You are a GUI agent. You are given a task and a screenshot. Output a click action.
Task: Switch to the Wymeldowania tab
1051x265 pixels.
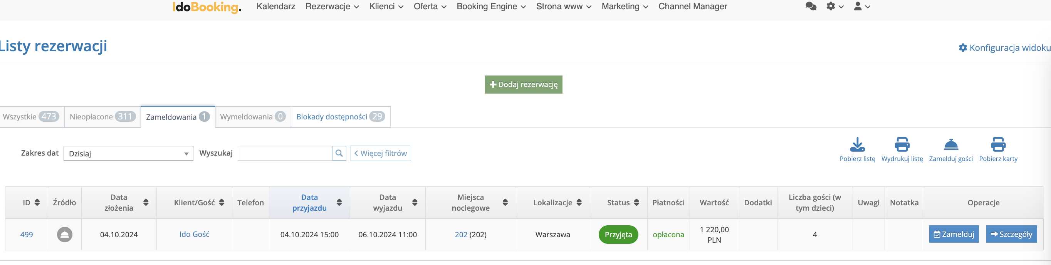[x=253, y=117]
